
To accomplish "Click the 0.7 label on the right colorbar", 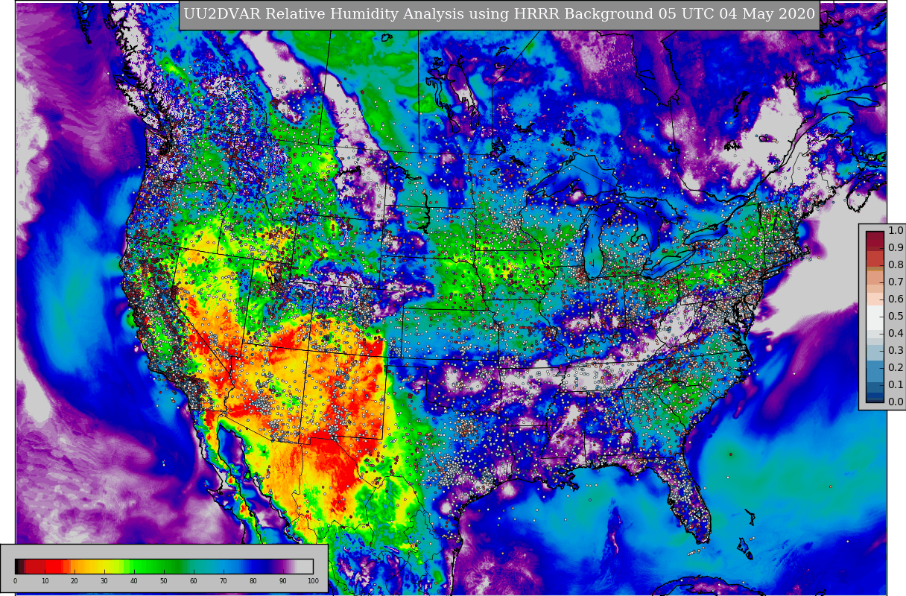I will (x=896, y=282).
